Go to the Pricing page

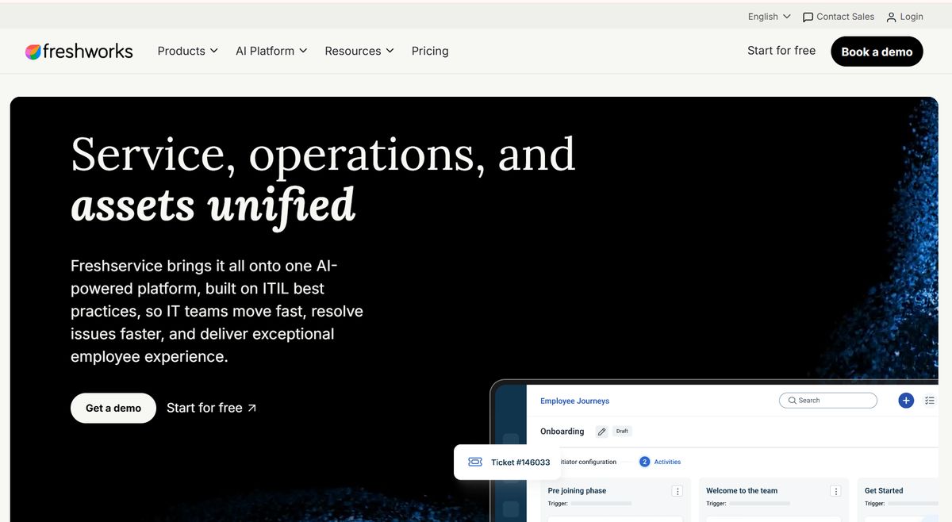point(430,51)
